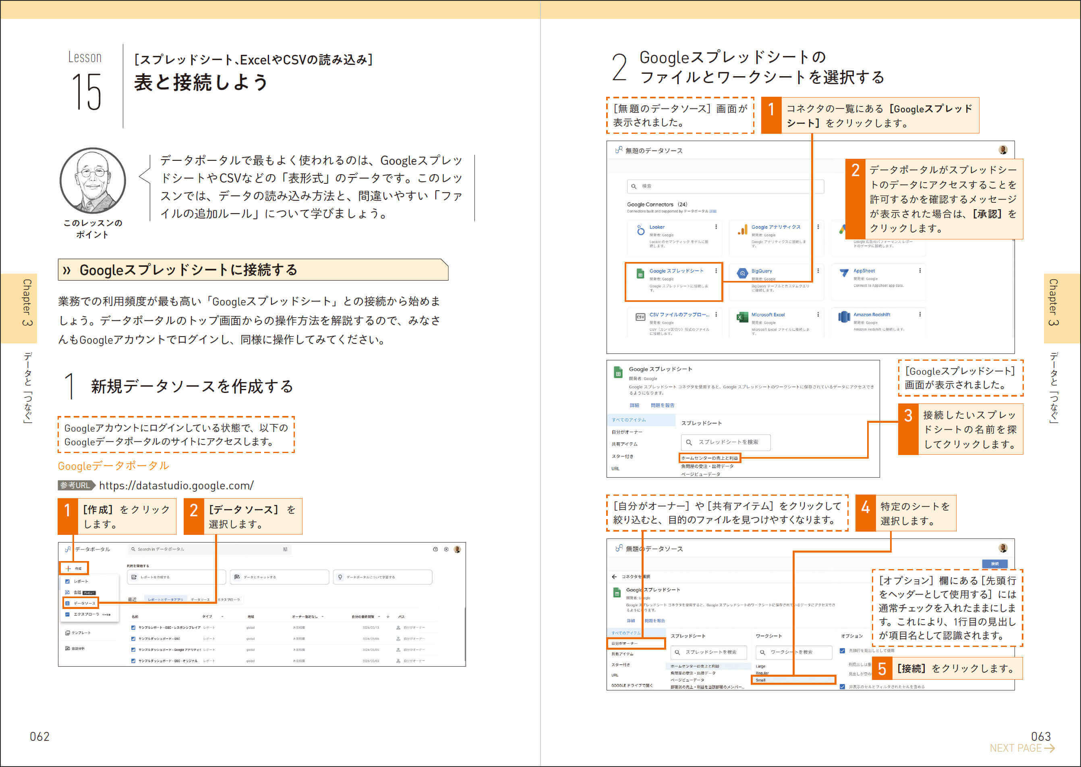Select the Amazon Redshift connector icon

click(x=844, y=317)
